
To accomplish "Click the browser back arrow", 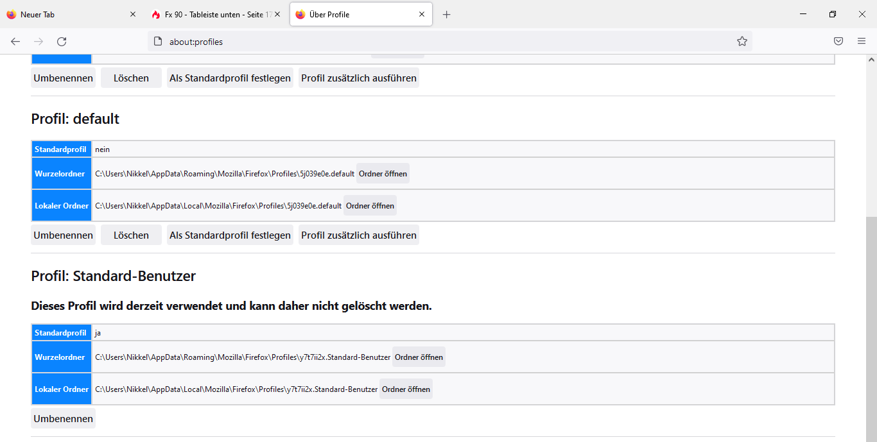I will click(15, 42).
